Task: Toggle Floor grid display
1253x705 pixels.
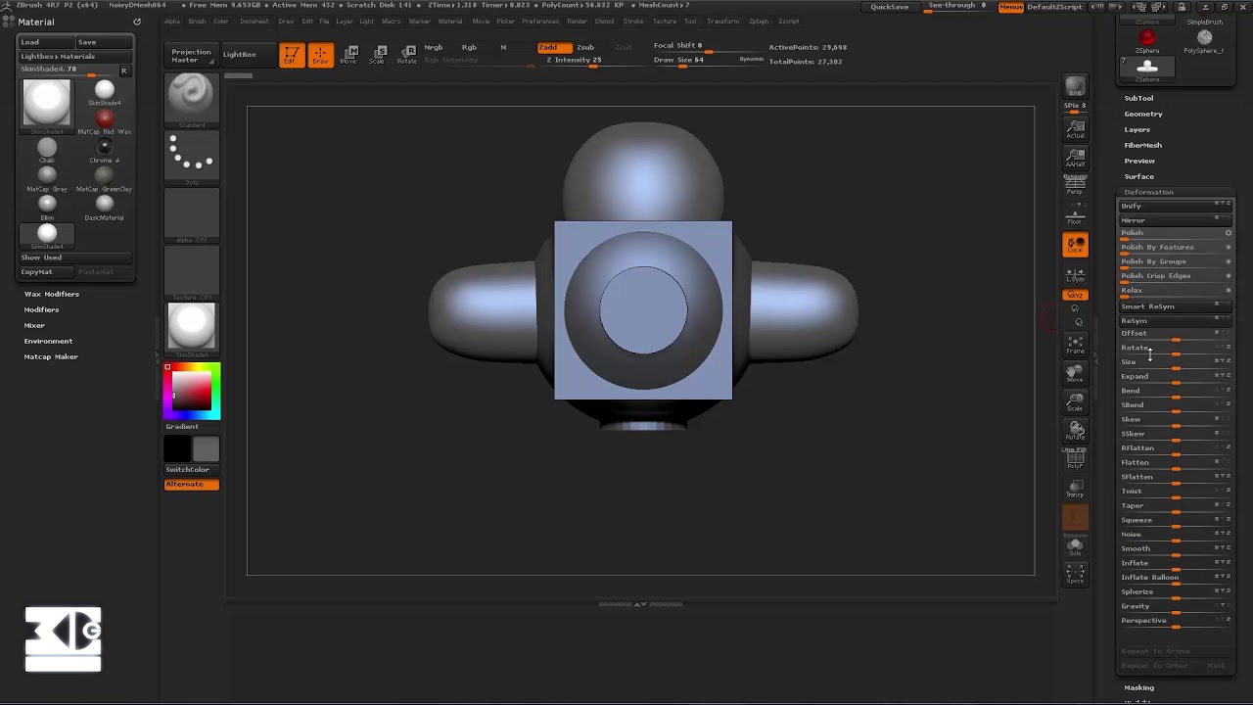Action: [1075, 214]
